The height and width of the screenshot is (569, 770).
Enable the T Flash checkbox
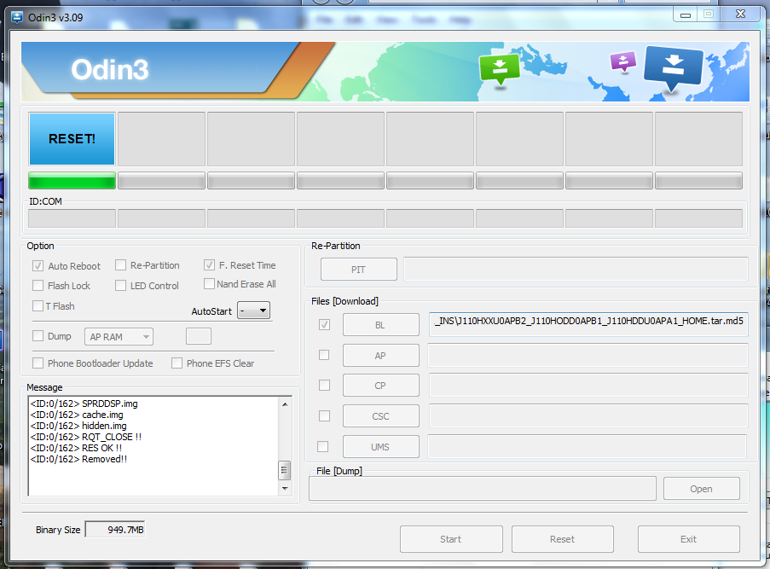38,306
